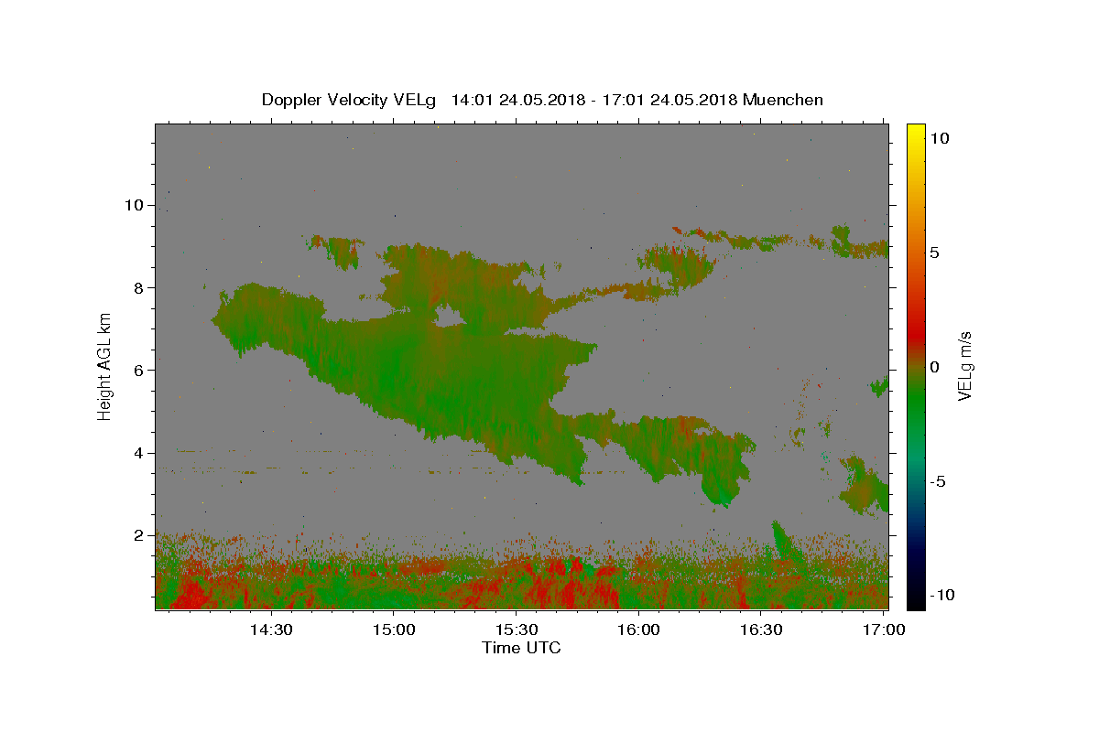The height and width of the screenshot is (732, 1099).
Task: Click the height tick label 4
Action: 138,453
